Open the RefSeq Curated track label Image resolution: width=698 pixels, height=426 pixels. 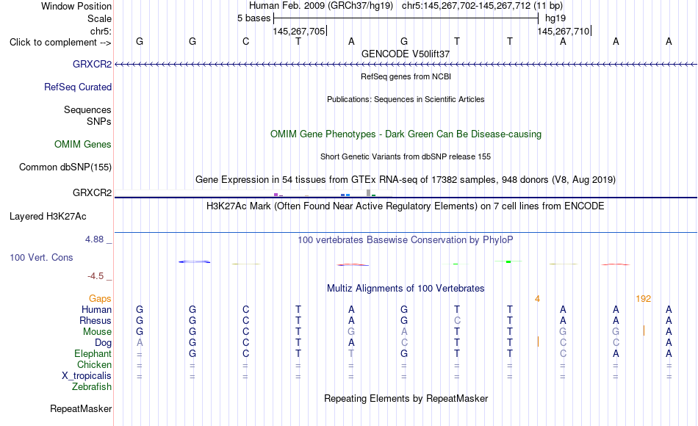pyautogui.click(x=78, y=87)
